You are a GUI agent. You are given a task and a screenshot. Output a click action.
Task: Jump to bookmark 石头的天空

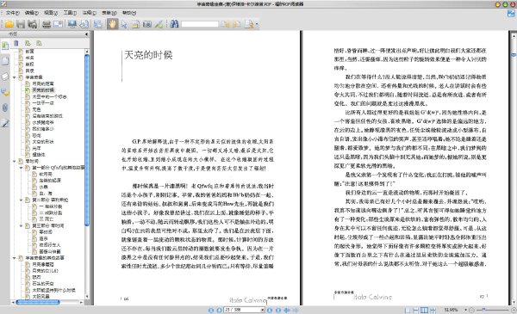point(43,283)
